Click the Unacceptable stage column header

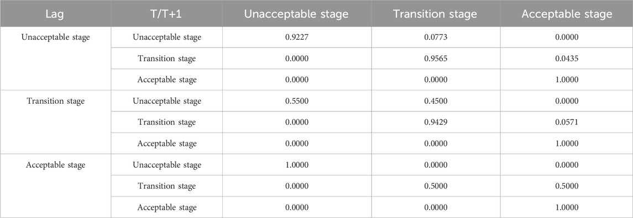297,14
